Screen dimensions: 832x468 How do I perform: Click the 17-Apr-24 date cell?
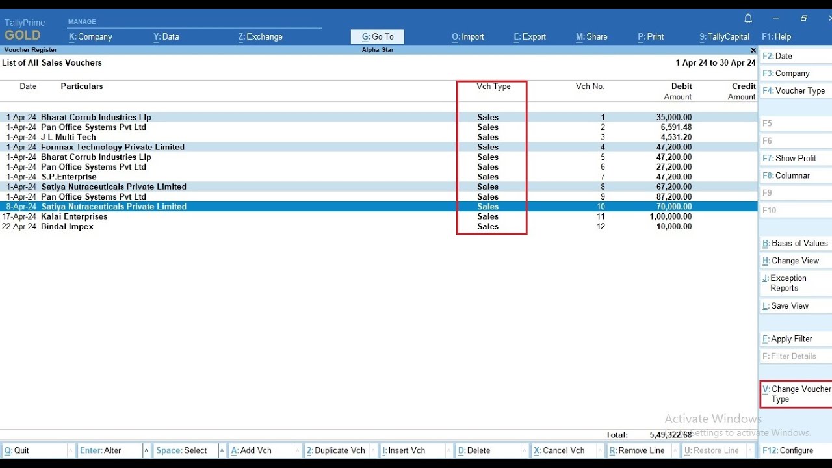19,216
